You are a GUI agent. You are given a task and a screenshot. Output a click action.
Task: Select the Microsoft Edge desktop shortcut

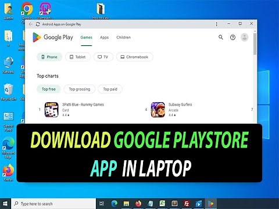pos(8,148)
